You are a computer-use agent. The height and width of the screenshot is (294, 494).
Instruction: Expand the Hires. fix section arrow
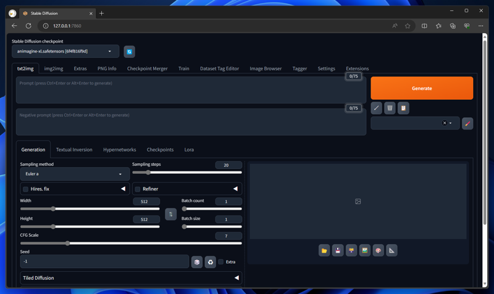click(x=123, y=189)
